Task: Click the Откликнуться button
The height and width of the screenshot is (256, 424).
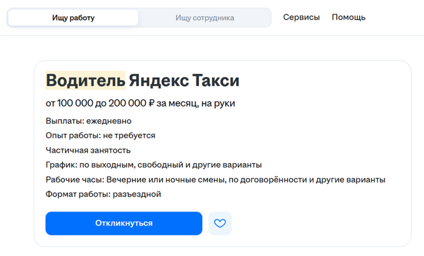Action: coord(124,223)
